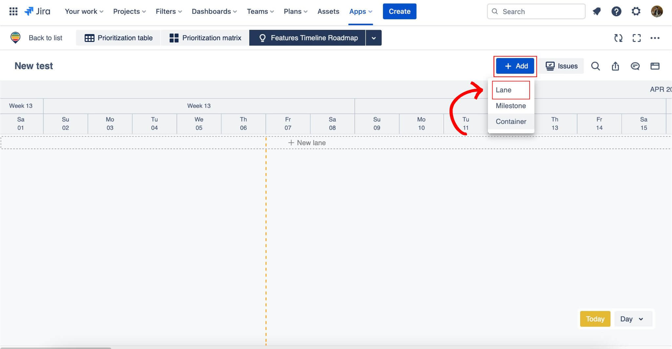
Task: Open the three-dot more options menu
Action: pos(655,38)
